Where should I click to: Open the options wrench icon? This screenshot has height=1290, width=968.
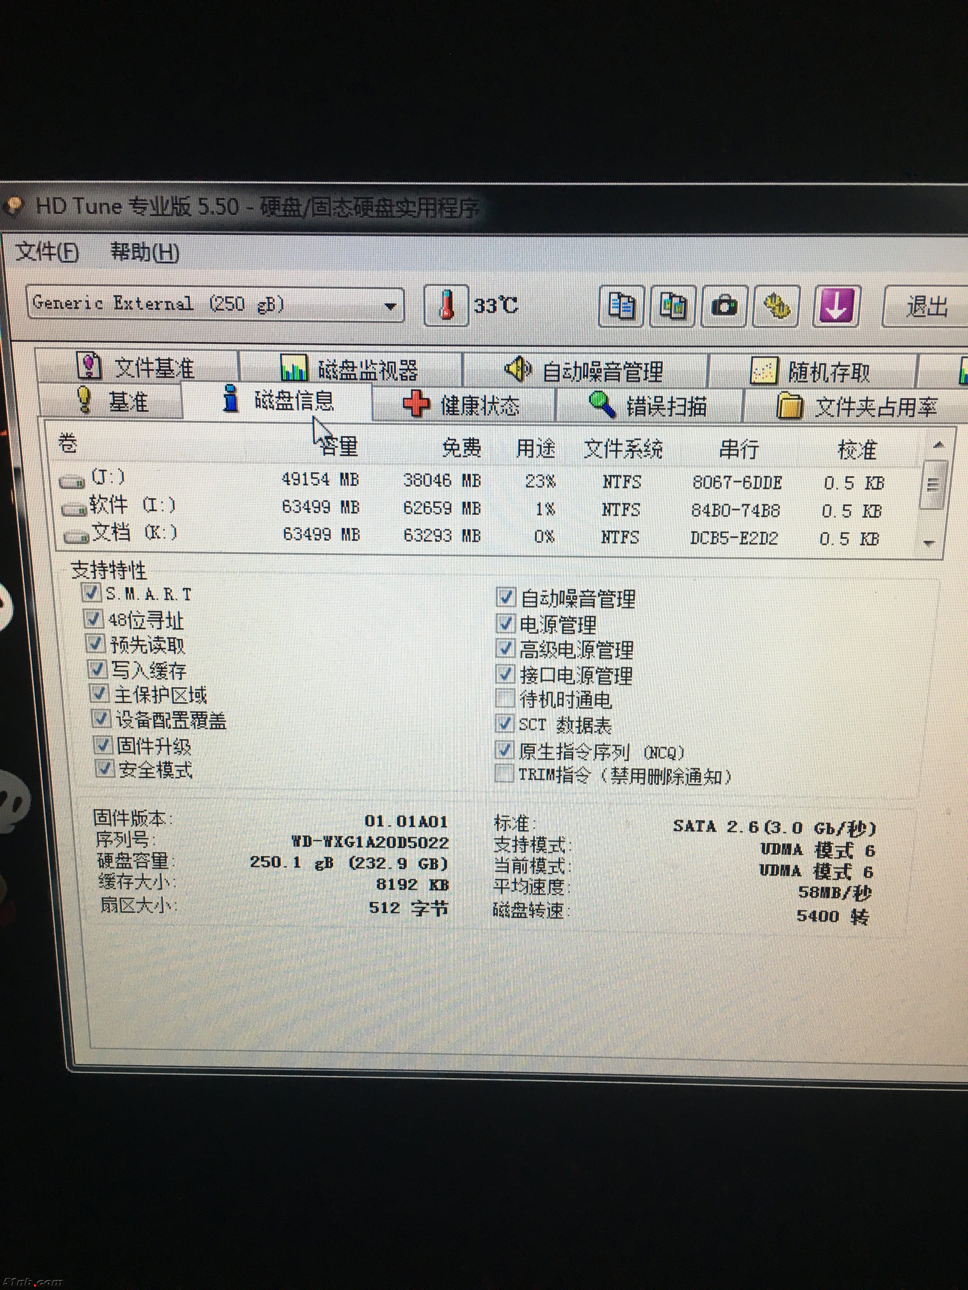tap(777, 306)
